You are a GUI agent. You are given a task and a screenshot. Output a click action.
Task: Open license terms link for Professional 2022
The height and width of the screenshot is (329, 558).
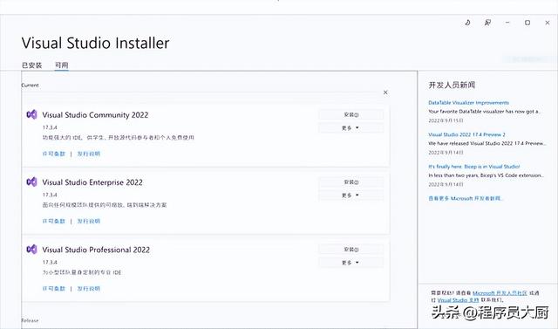[54, 288]
